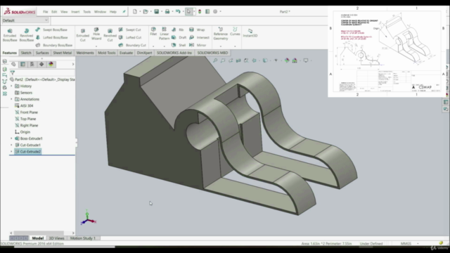Switch to the Surfaces tab
Image resolution: width=450 pixels, height=253 pixels.
[42, 53]
